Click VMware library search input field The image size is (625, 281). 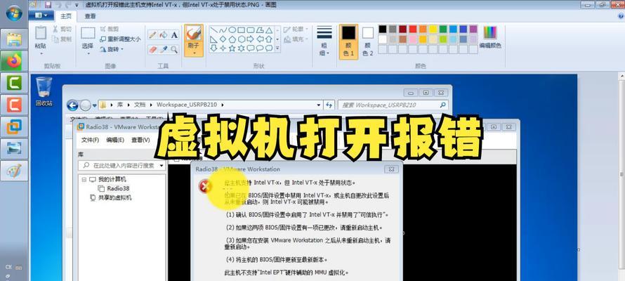[122, 165]
